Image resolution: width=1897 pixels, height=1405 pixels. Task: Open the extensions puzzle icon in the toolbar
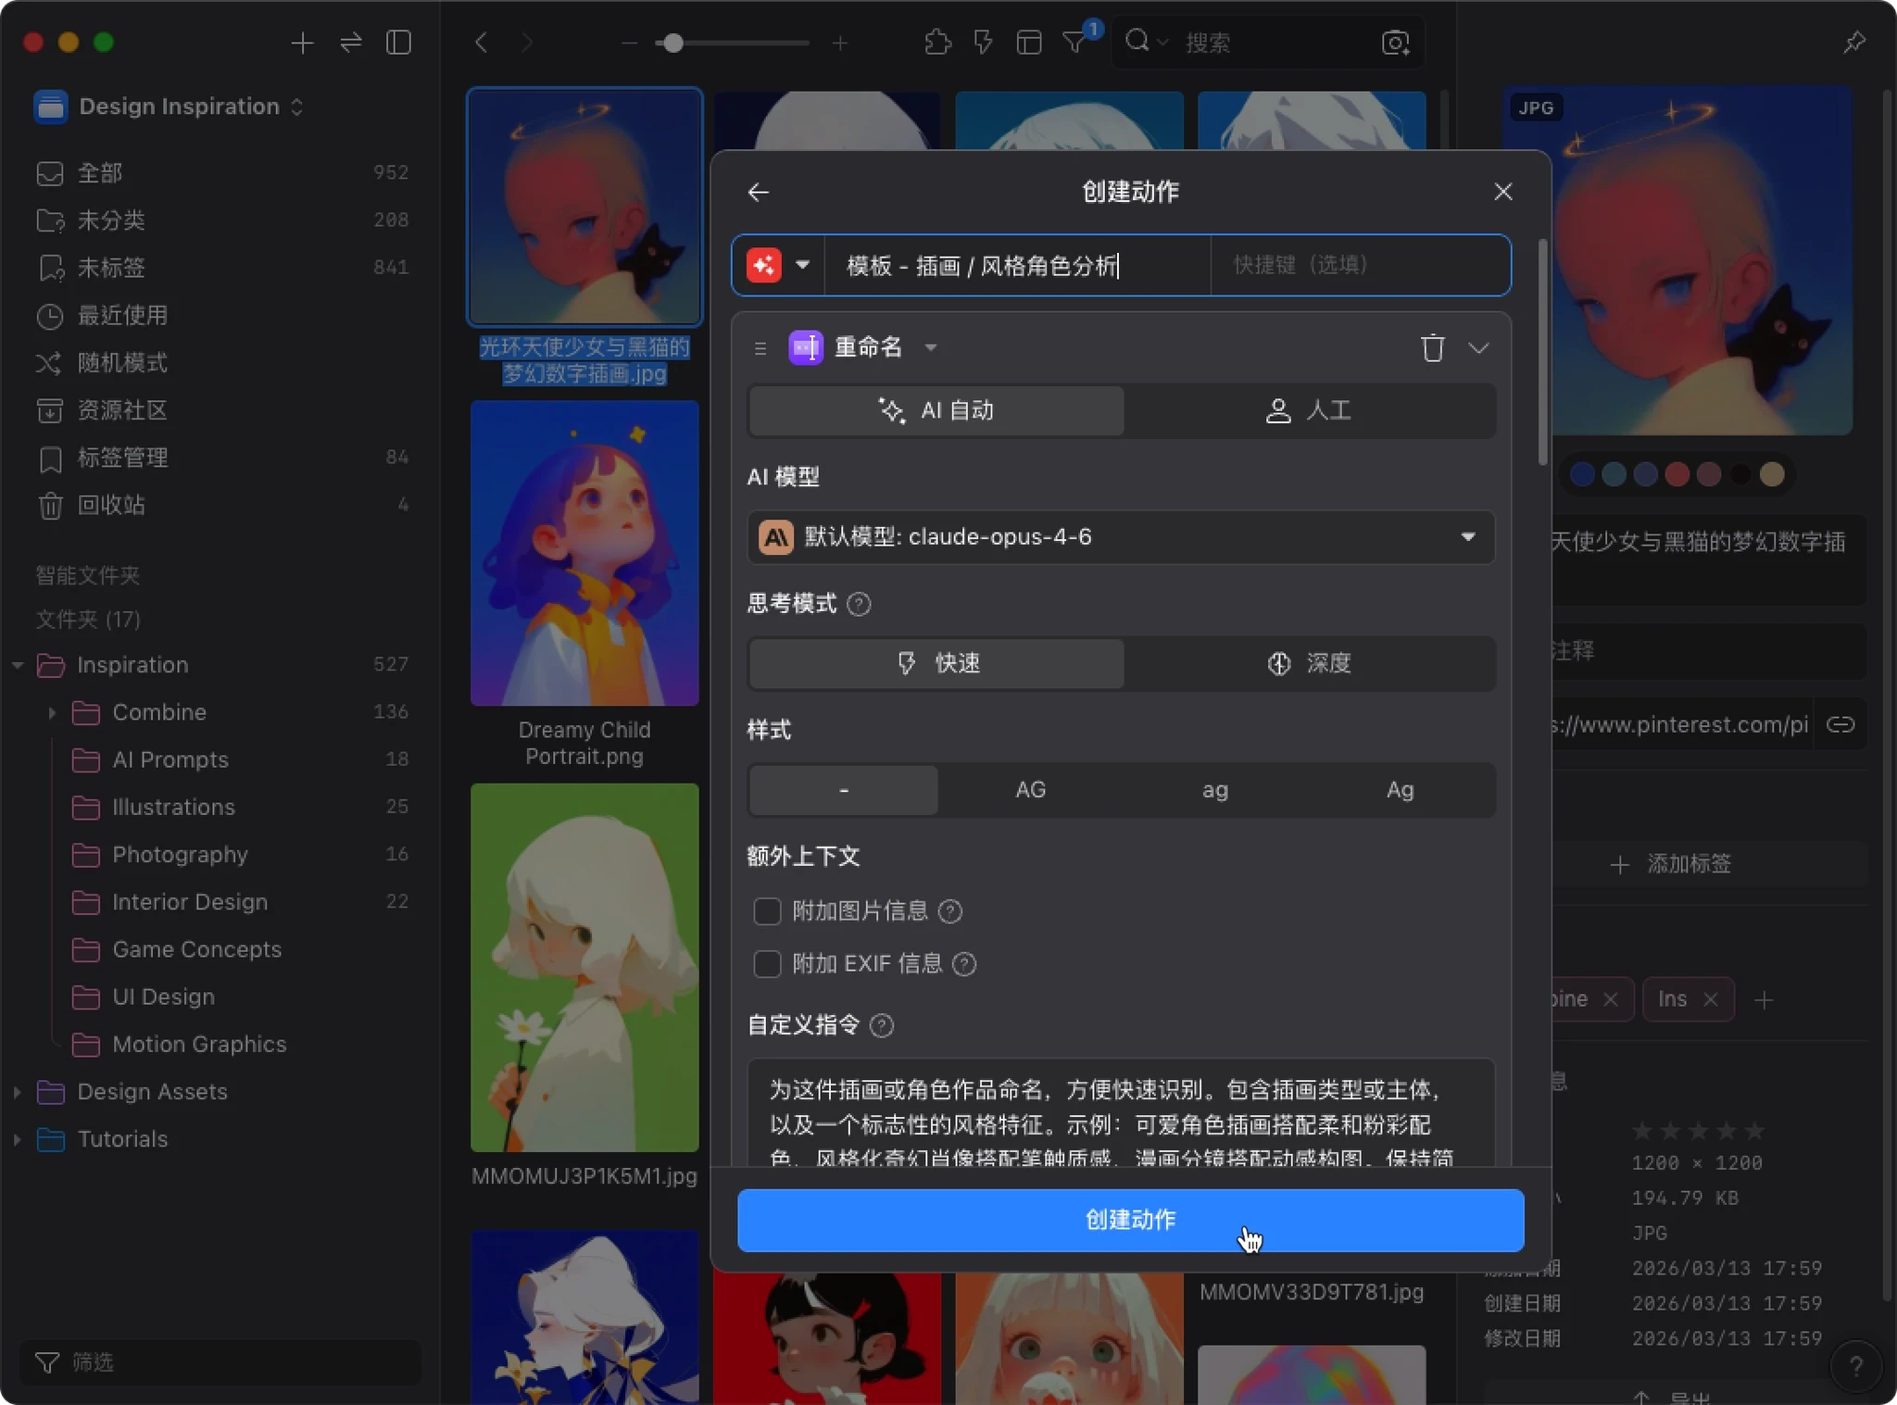click(x=937, y=43)
